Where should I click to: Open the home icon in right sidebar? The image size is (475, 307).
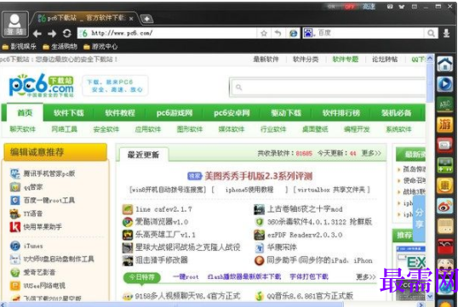444,64
